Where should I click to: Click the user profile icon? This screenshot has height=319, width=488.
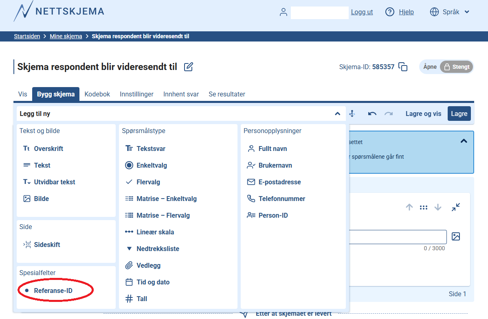tap(283, 12)
